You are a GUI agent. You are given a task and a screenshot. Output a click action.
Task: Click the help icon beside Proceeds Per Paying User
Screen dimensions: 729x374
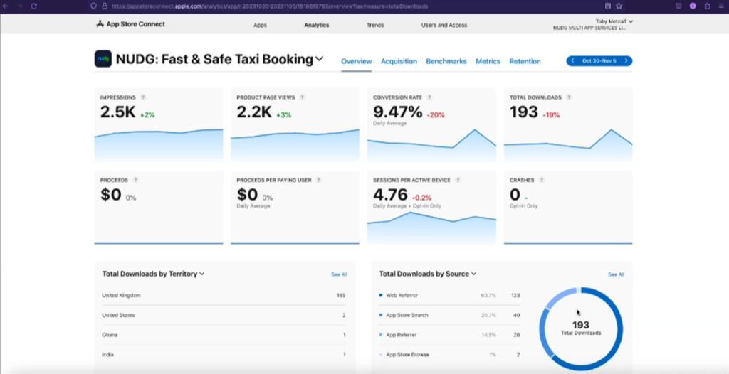318,180
